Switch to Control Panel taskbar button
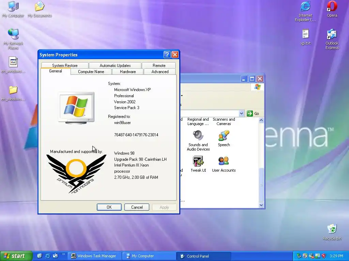The width and height of the screenshot is (349, 261). [x=203, y=256]
